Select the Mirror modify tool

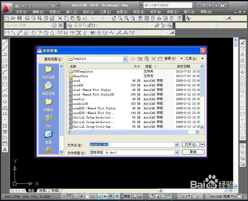[x=243, y=54]
